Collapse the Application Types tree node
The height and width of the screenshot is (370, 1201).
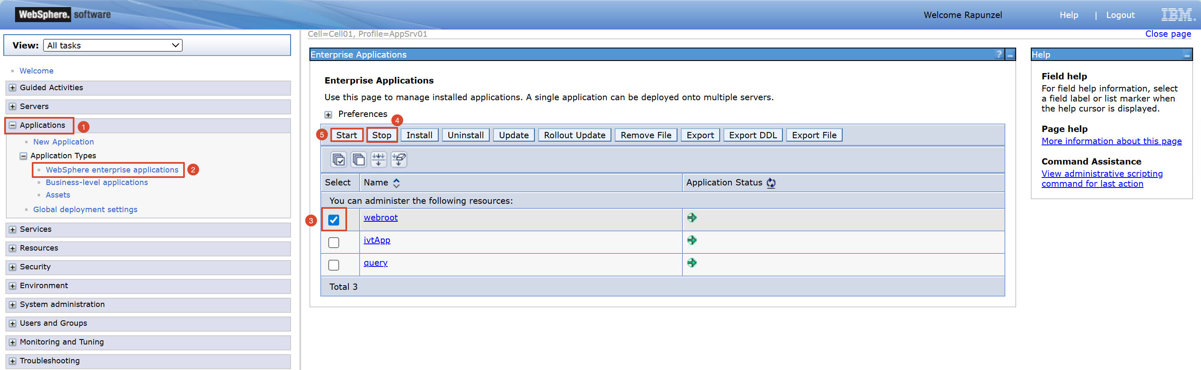point(23,156)
